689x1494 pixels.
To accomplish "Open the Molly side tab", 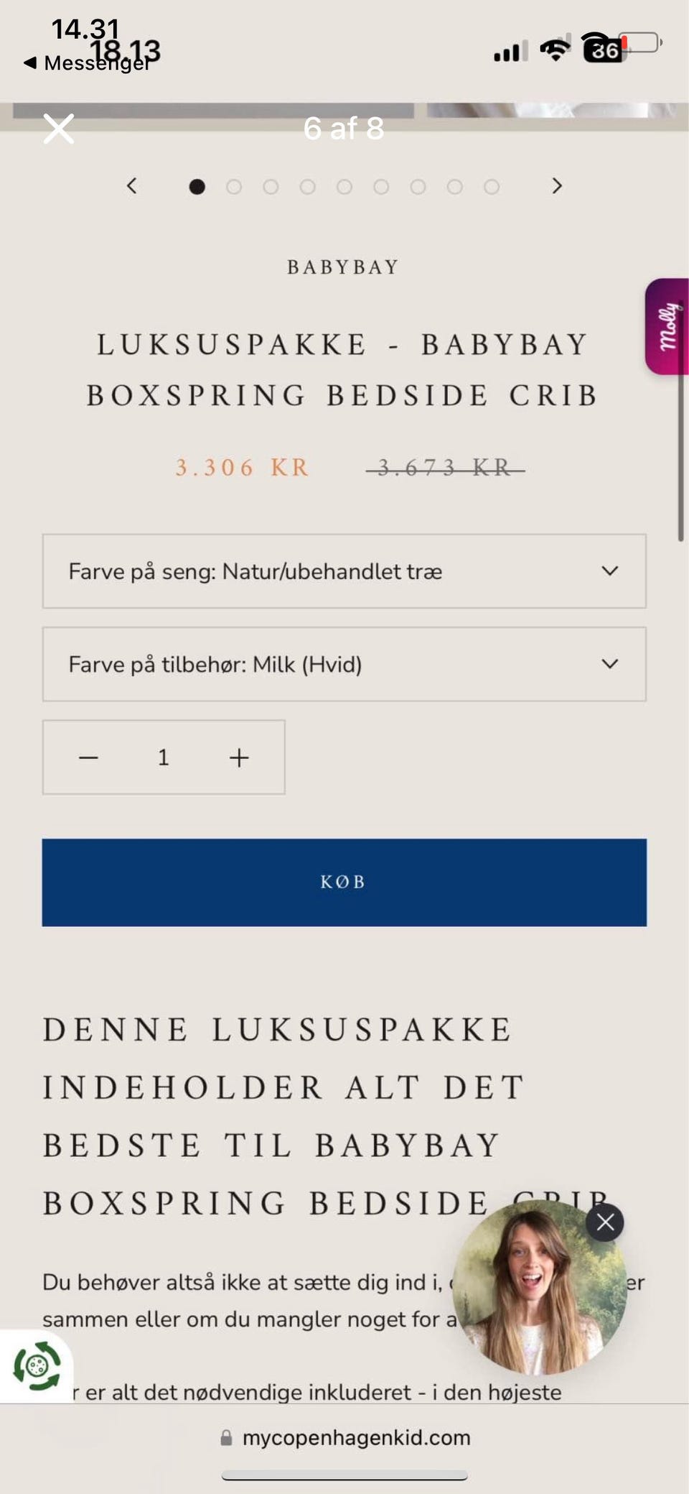I will pos(666,326).
